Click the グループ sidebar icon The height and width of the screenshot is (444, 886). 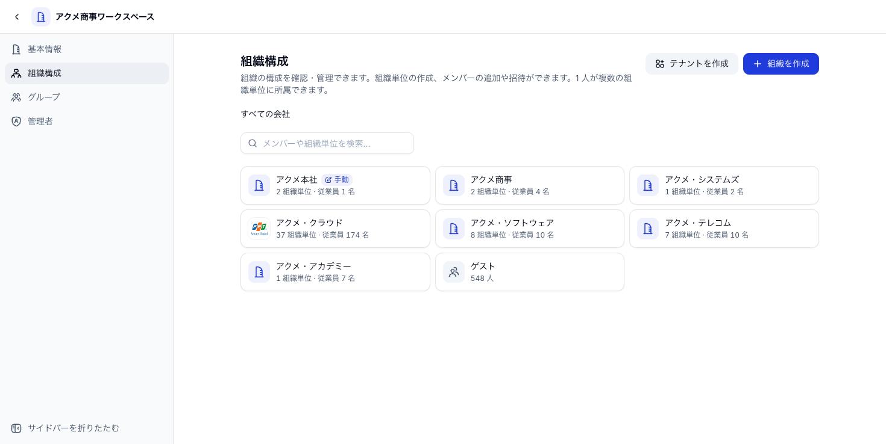[16, 97]
